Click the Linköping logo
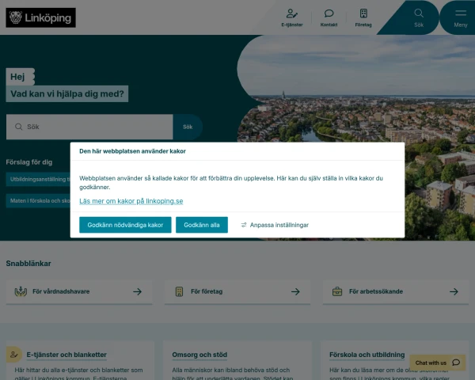 40,17
